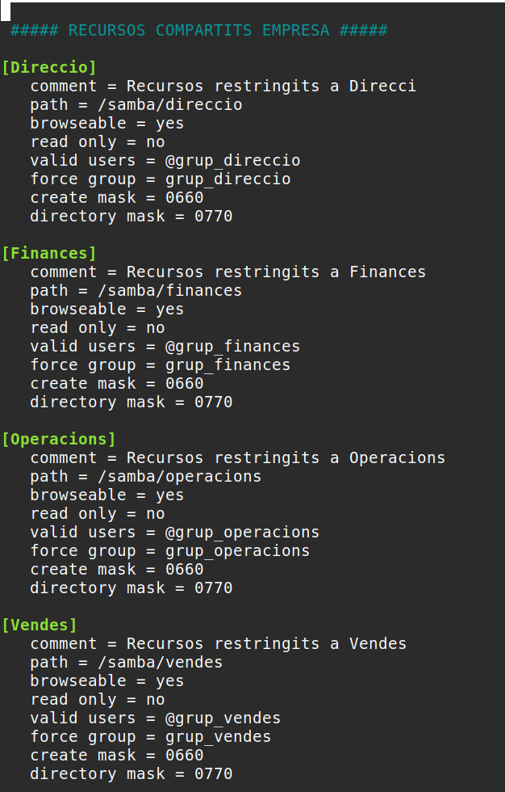This screenshot has height=792, width=505.
Task: Click comment "Recursos restringits a Direcci"
Action: (x=223, y=86)
